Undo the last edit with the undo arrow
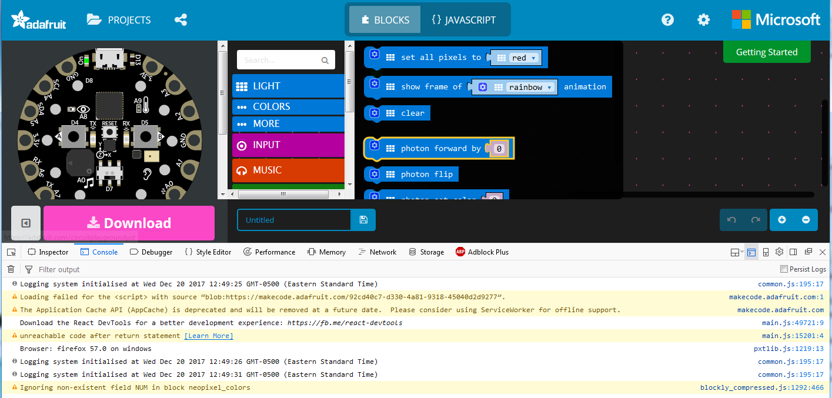The width and height of the screenshot is (832, 398). (732, 219)
